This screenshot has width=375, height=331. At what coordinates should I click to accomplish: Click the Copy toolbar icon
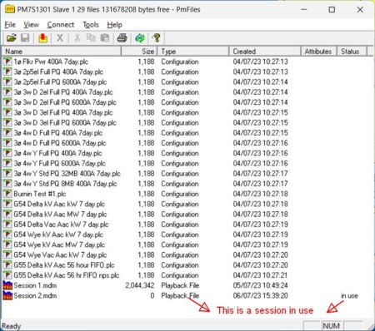[x=91, y=38]
